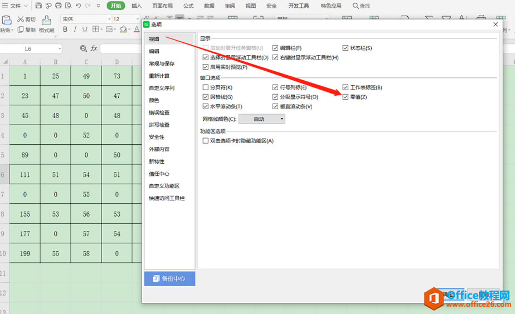Screen dimensions: 515x314
Task: Click the Copy (复制) icon
Action: [x=21, y=30]
